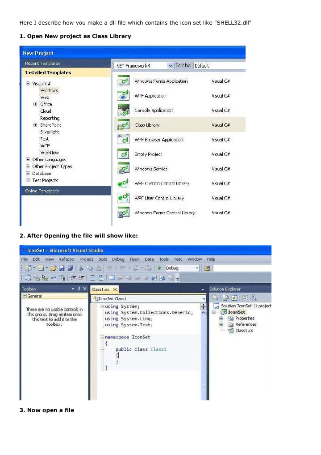Viewport: 321px width, 455px height.
Task: Open the Debug configuration dropdown
Action: click(197, 268)
